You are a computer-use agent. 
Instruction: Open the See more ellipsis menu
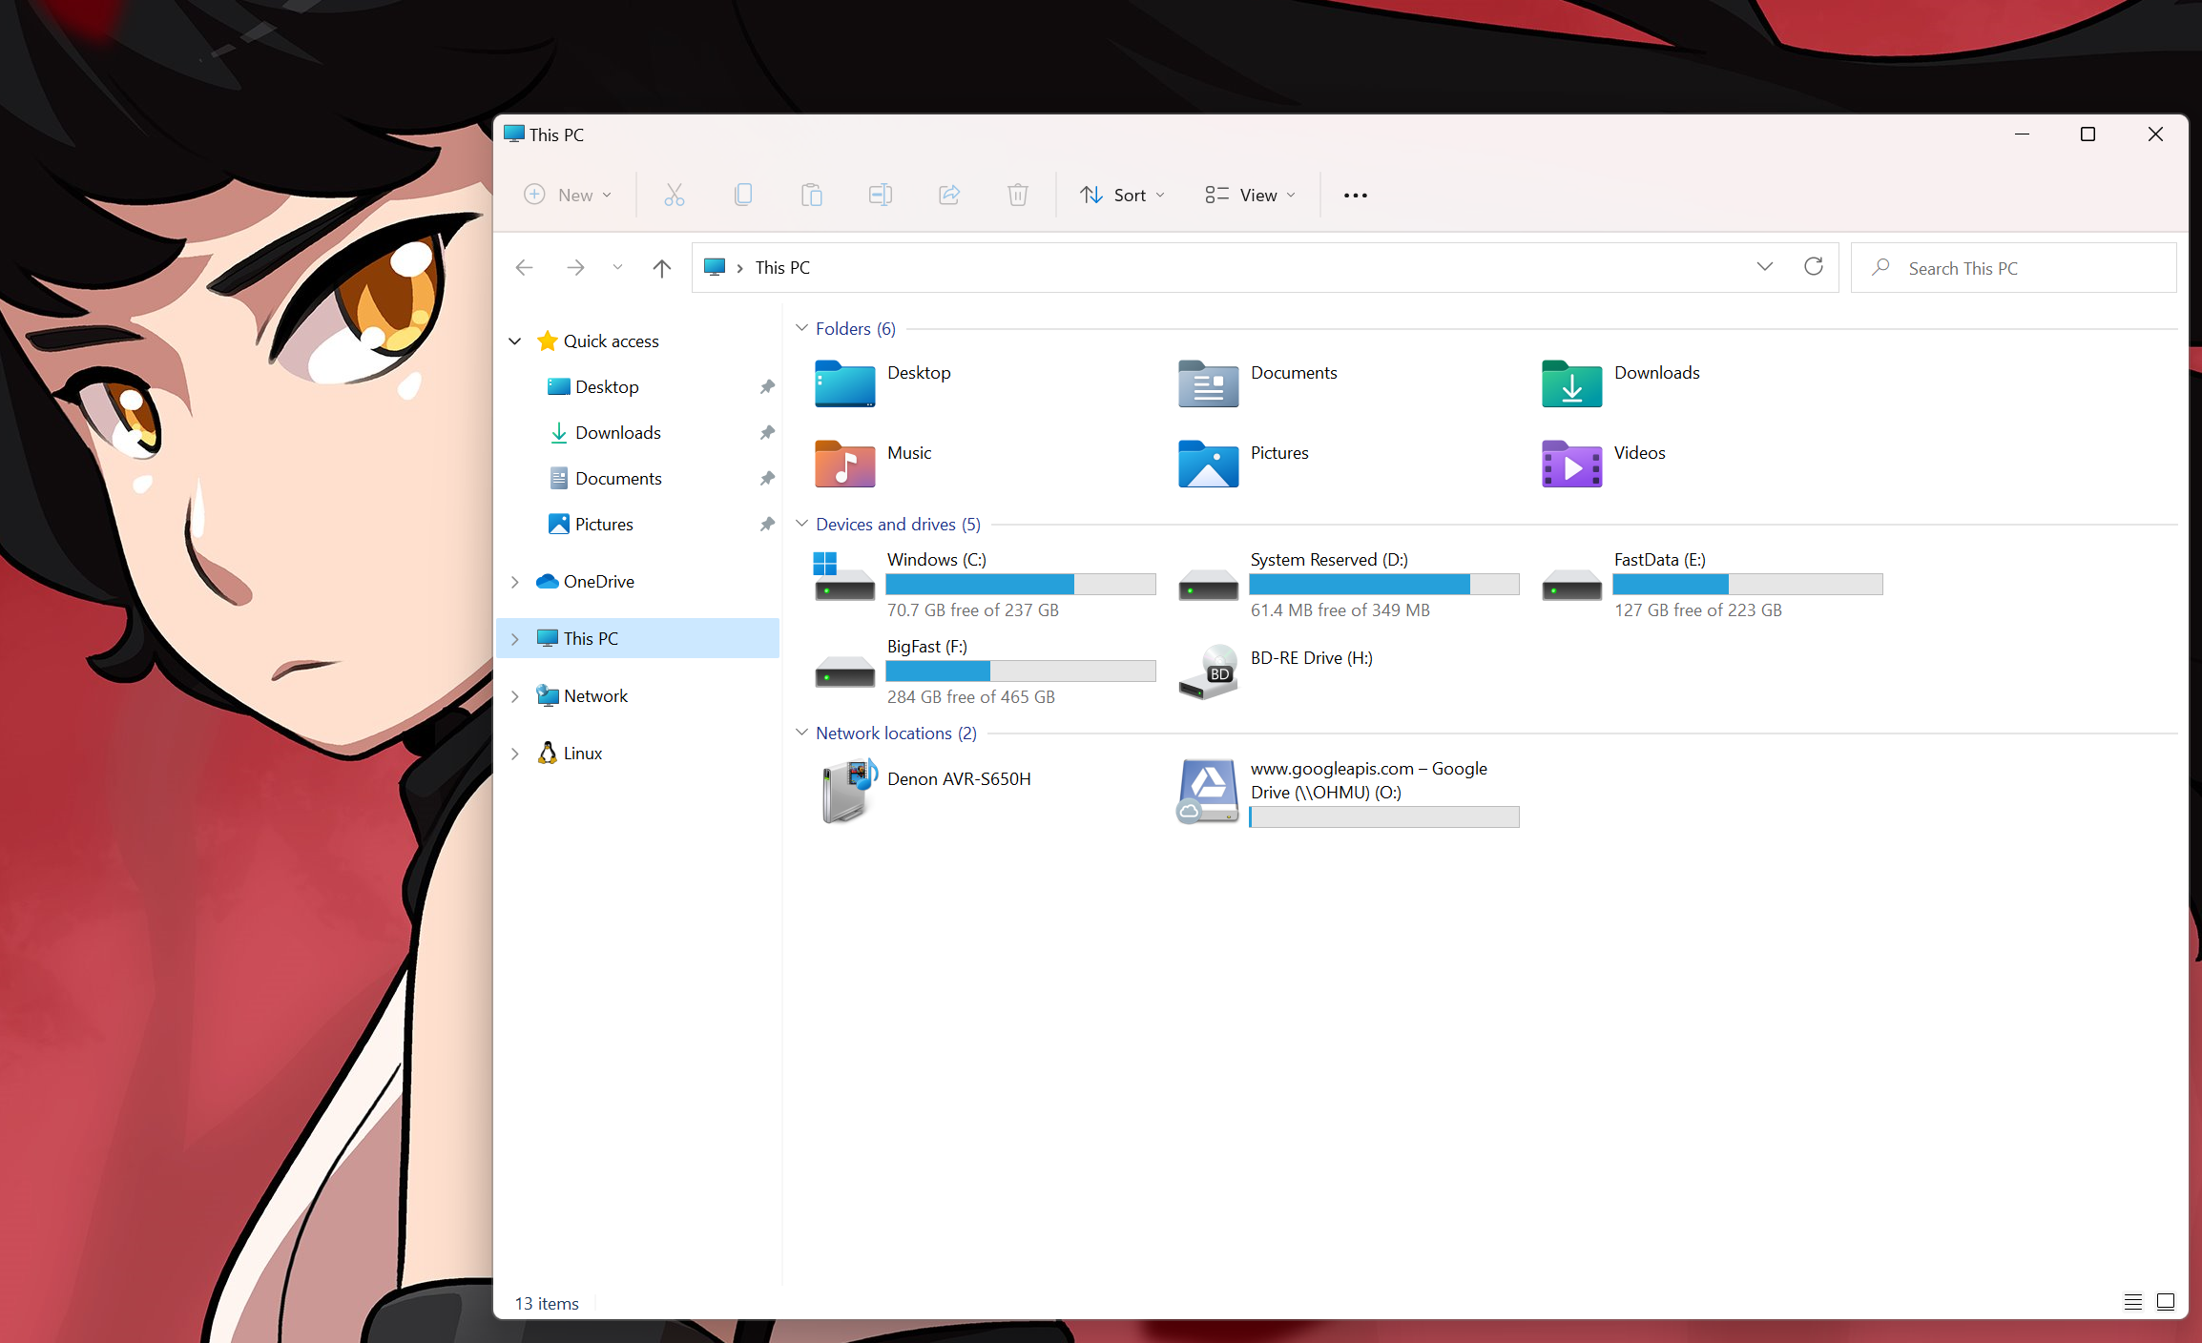pos(1355,195)
